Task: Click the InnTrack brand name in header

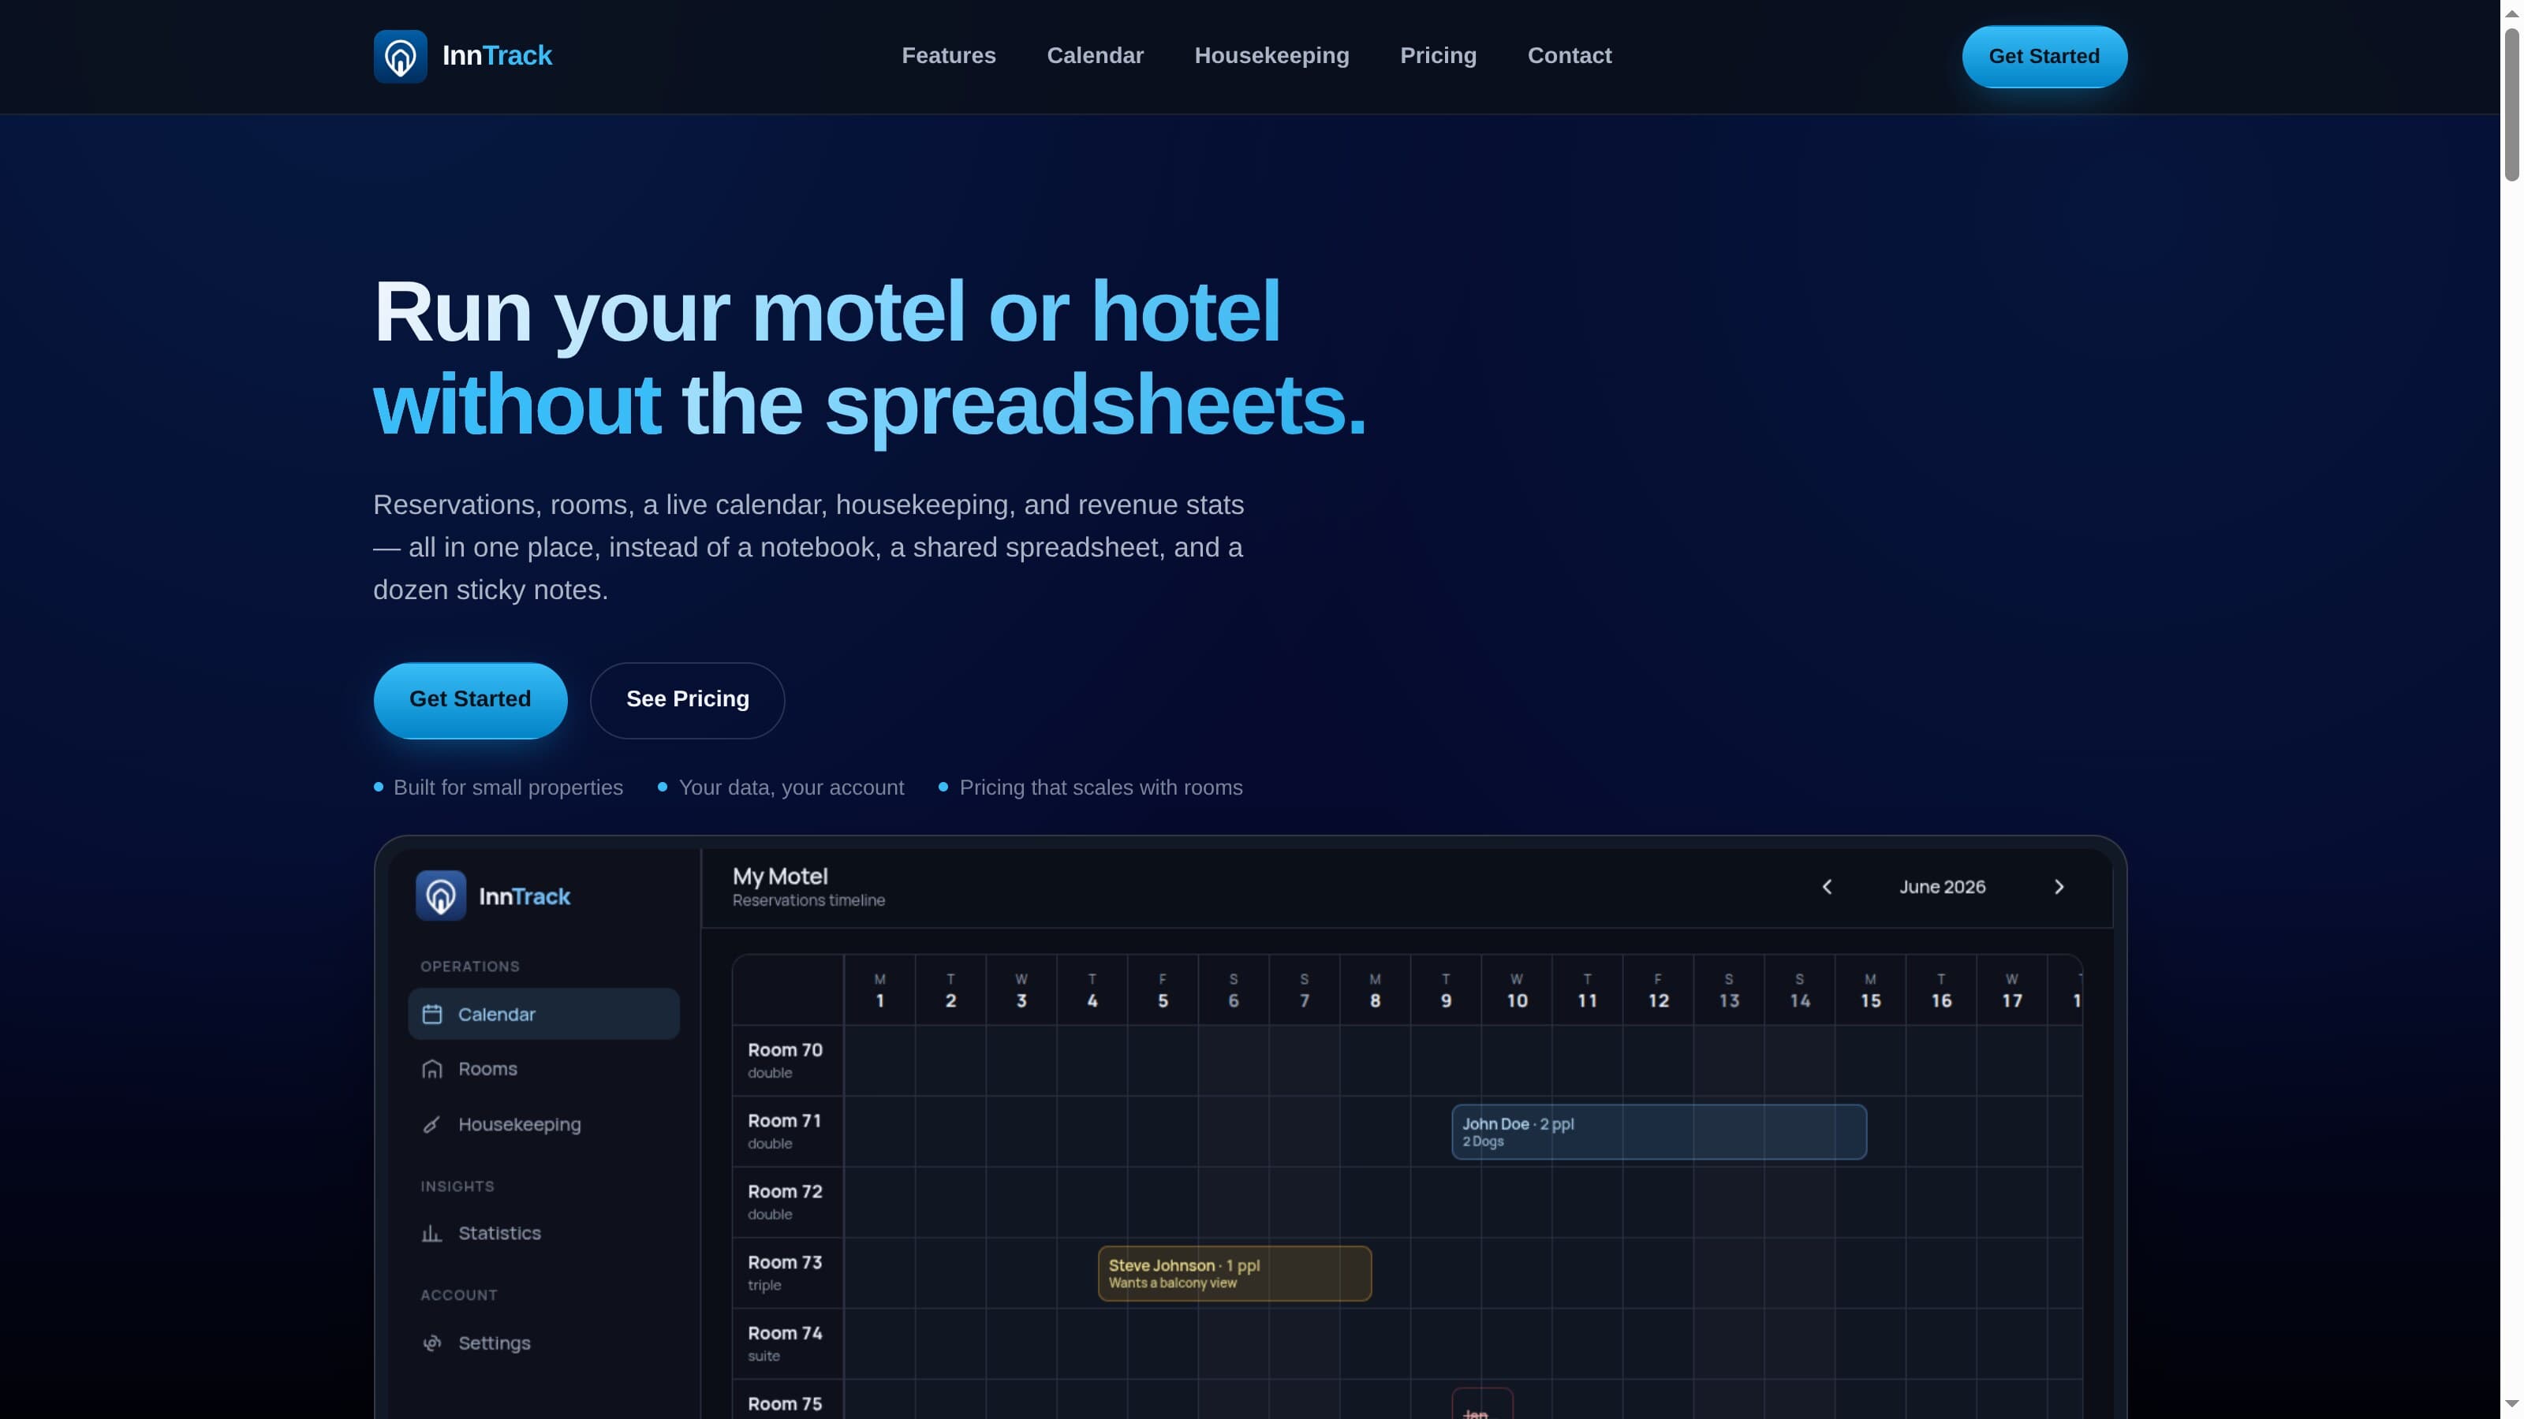Action: 497,56
